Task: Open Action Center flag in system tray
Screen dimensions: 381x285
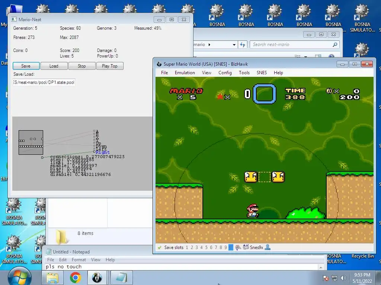Action: pos(325,278)
